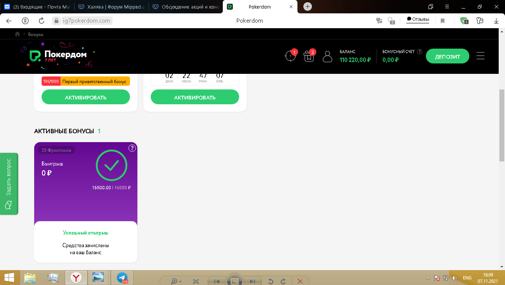
Task: Show bonus account help tooltip
Action: 420,52
